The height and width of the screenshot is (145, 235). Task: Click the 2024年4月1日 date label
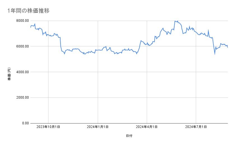point(147,127)
